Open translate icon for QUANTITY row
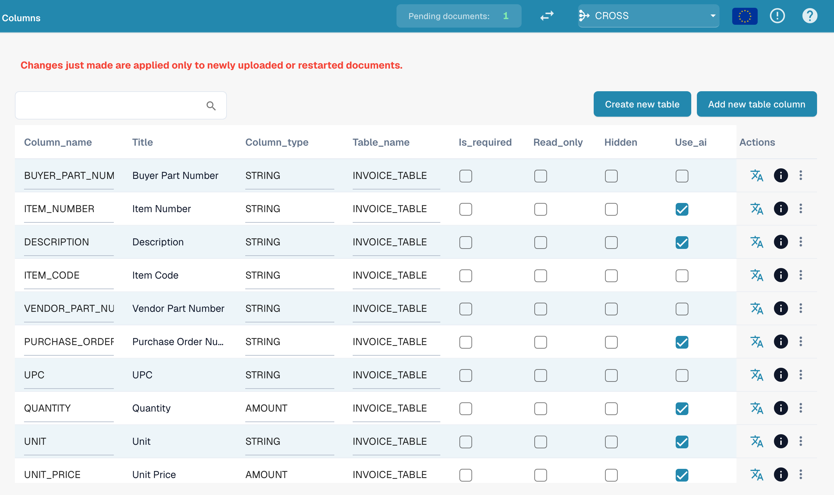 pos(757,408)
